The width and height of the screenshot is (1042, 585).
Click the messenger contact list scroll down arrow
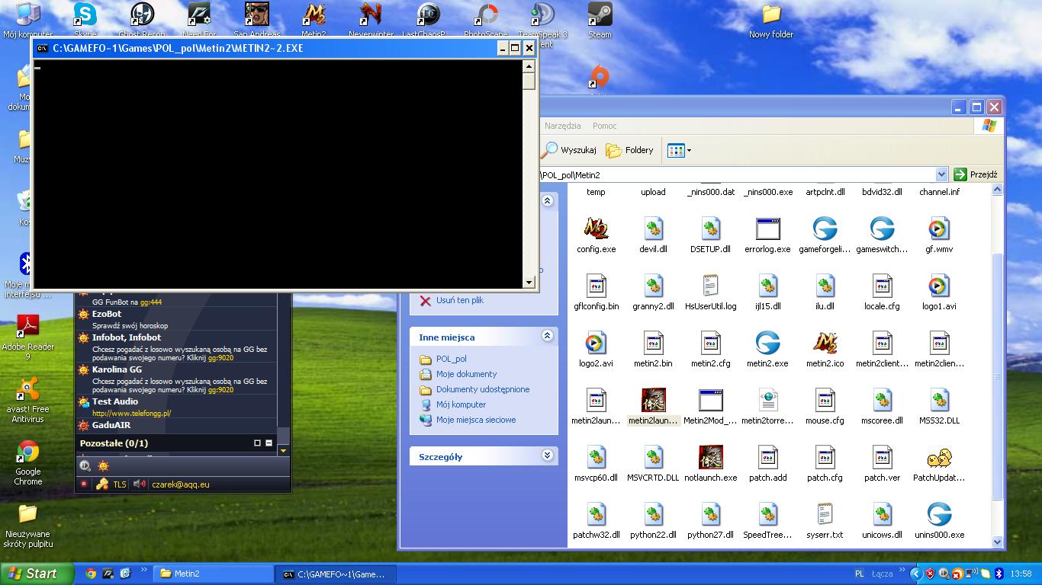point(284,450)
